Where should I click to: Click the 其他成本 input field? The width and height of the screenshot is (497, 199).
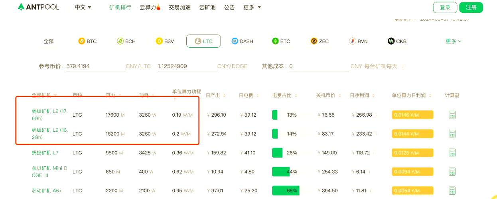318,66
